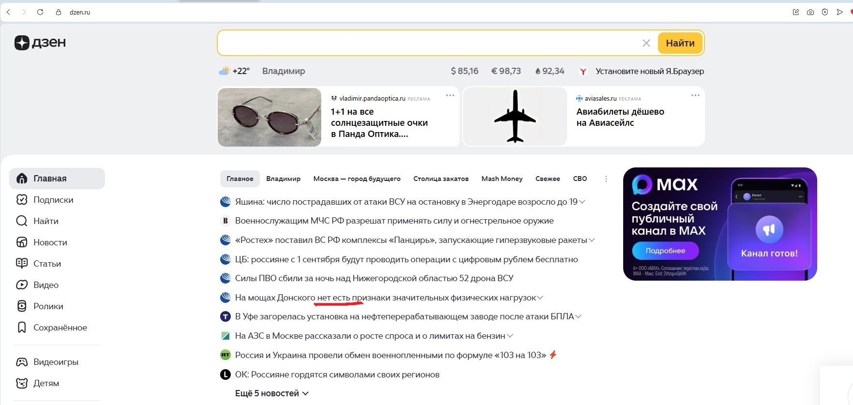Clear the search field with the X icon
Image resolution: width=853 pixels, height=405 pixels.
click(x=646, y=43)
